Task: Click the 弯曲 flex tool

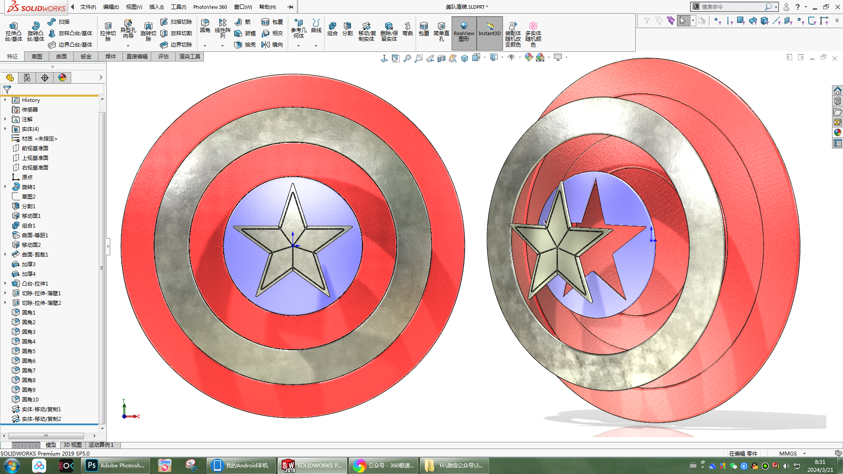Action: [x=408, y=29]
